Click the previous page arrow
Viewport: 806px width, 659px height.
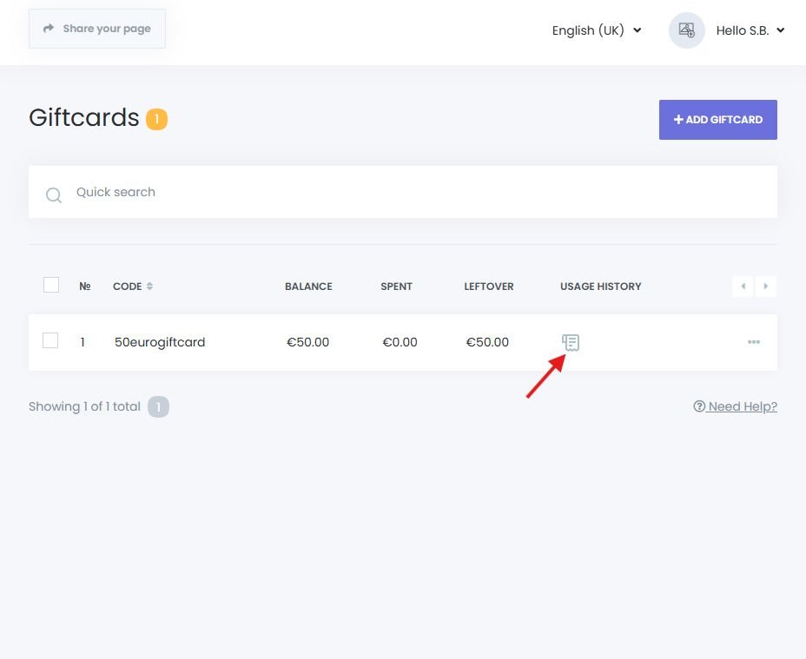click(743, 286)
